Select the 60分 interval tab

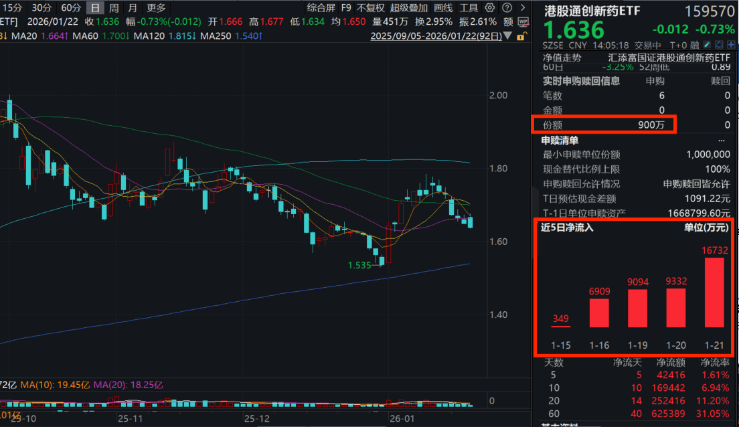point(71,7)
